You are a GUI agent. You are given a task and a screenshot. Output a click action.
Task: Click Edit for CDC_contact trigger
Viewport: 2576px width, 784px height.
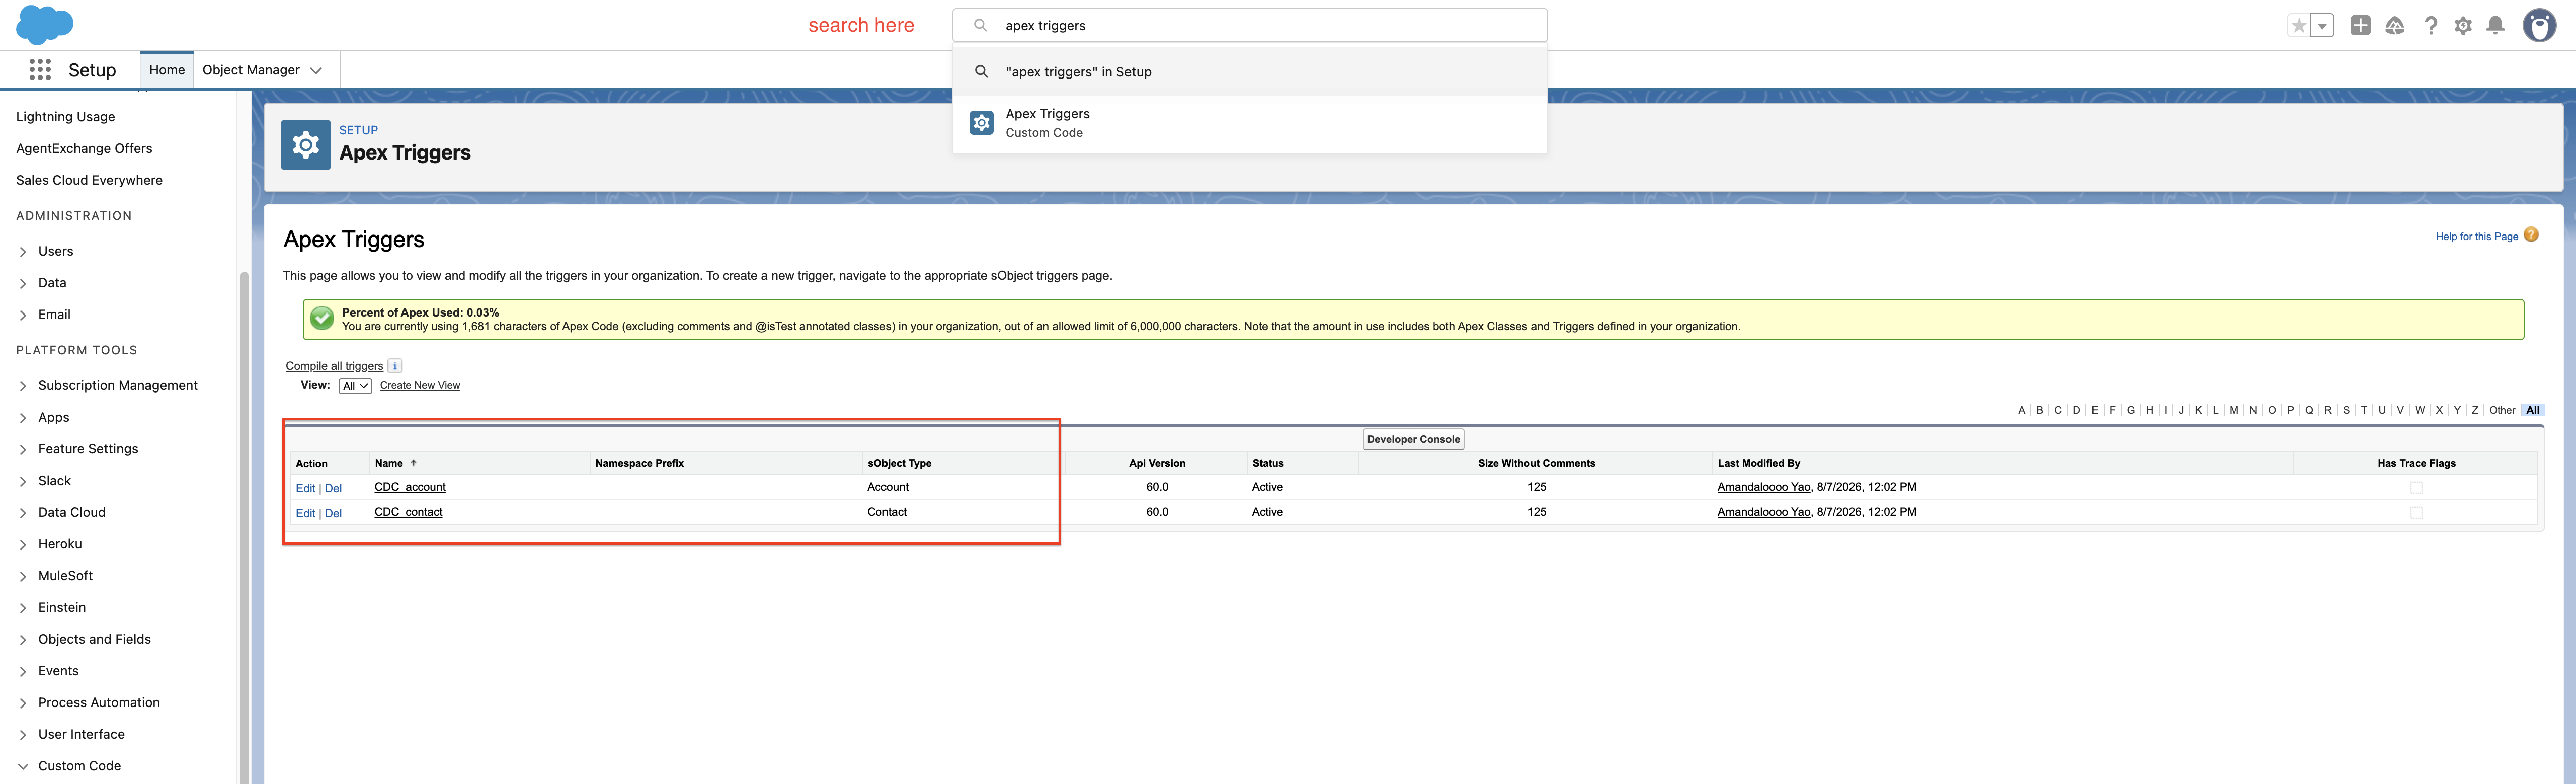pyautogui.click(x=305, y=513)
